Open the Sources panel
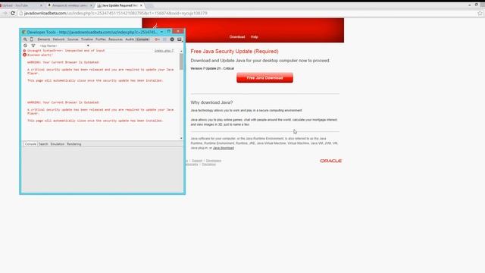Image resolution: width=485 pixels, height=273 pixels. (73, 39)
